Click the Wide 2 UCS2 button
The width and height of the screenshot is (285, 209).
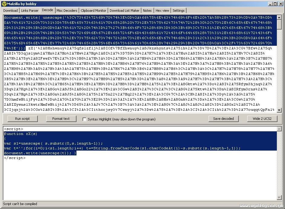pos(262,119)
